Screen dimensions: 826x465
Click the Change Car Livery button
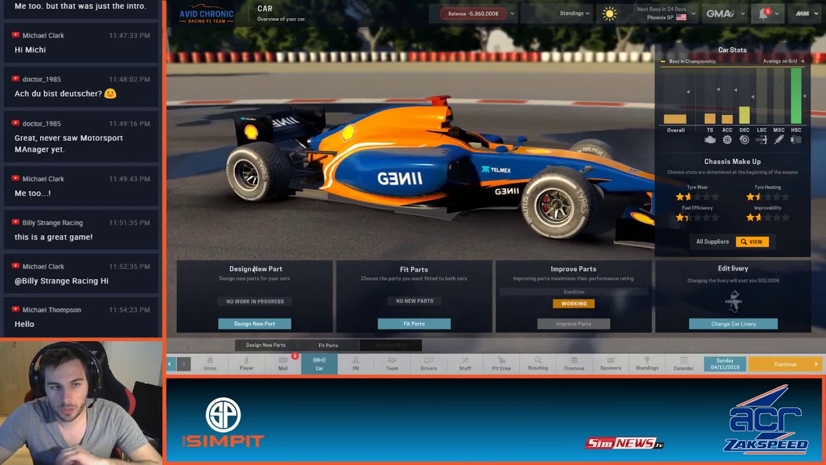(x=733, y=324)
